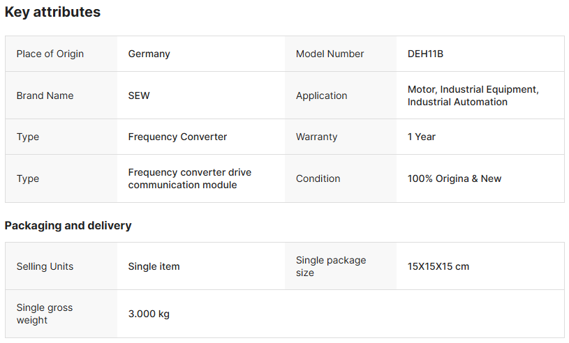The height and width of the screenshot is (343, 569).
Task: Click the Packaging and delivery heading
Action: pos(68,225)
